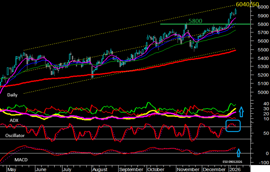Select the Daily timeframe label
Image resolution: width=270 pixels, height=172 pixels.
point(12,95)
